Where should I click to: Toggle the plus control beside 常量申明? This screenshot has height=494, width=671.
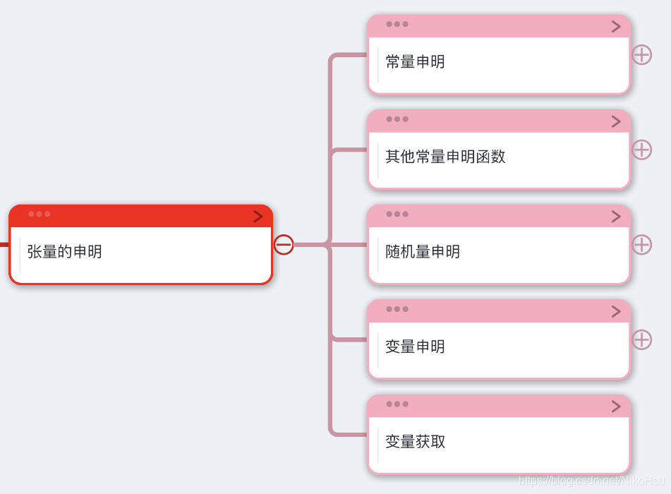642,54
